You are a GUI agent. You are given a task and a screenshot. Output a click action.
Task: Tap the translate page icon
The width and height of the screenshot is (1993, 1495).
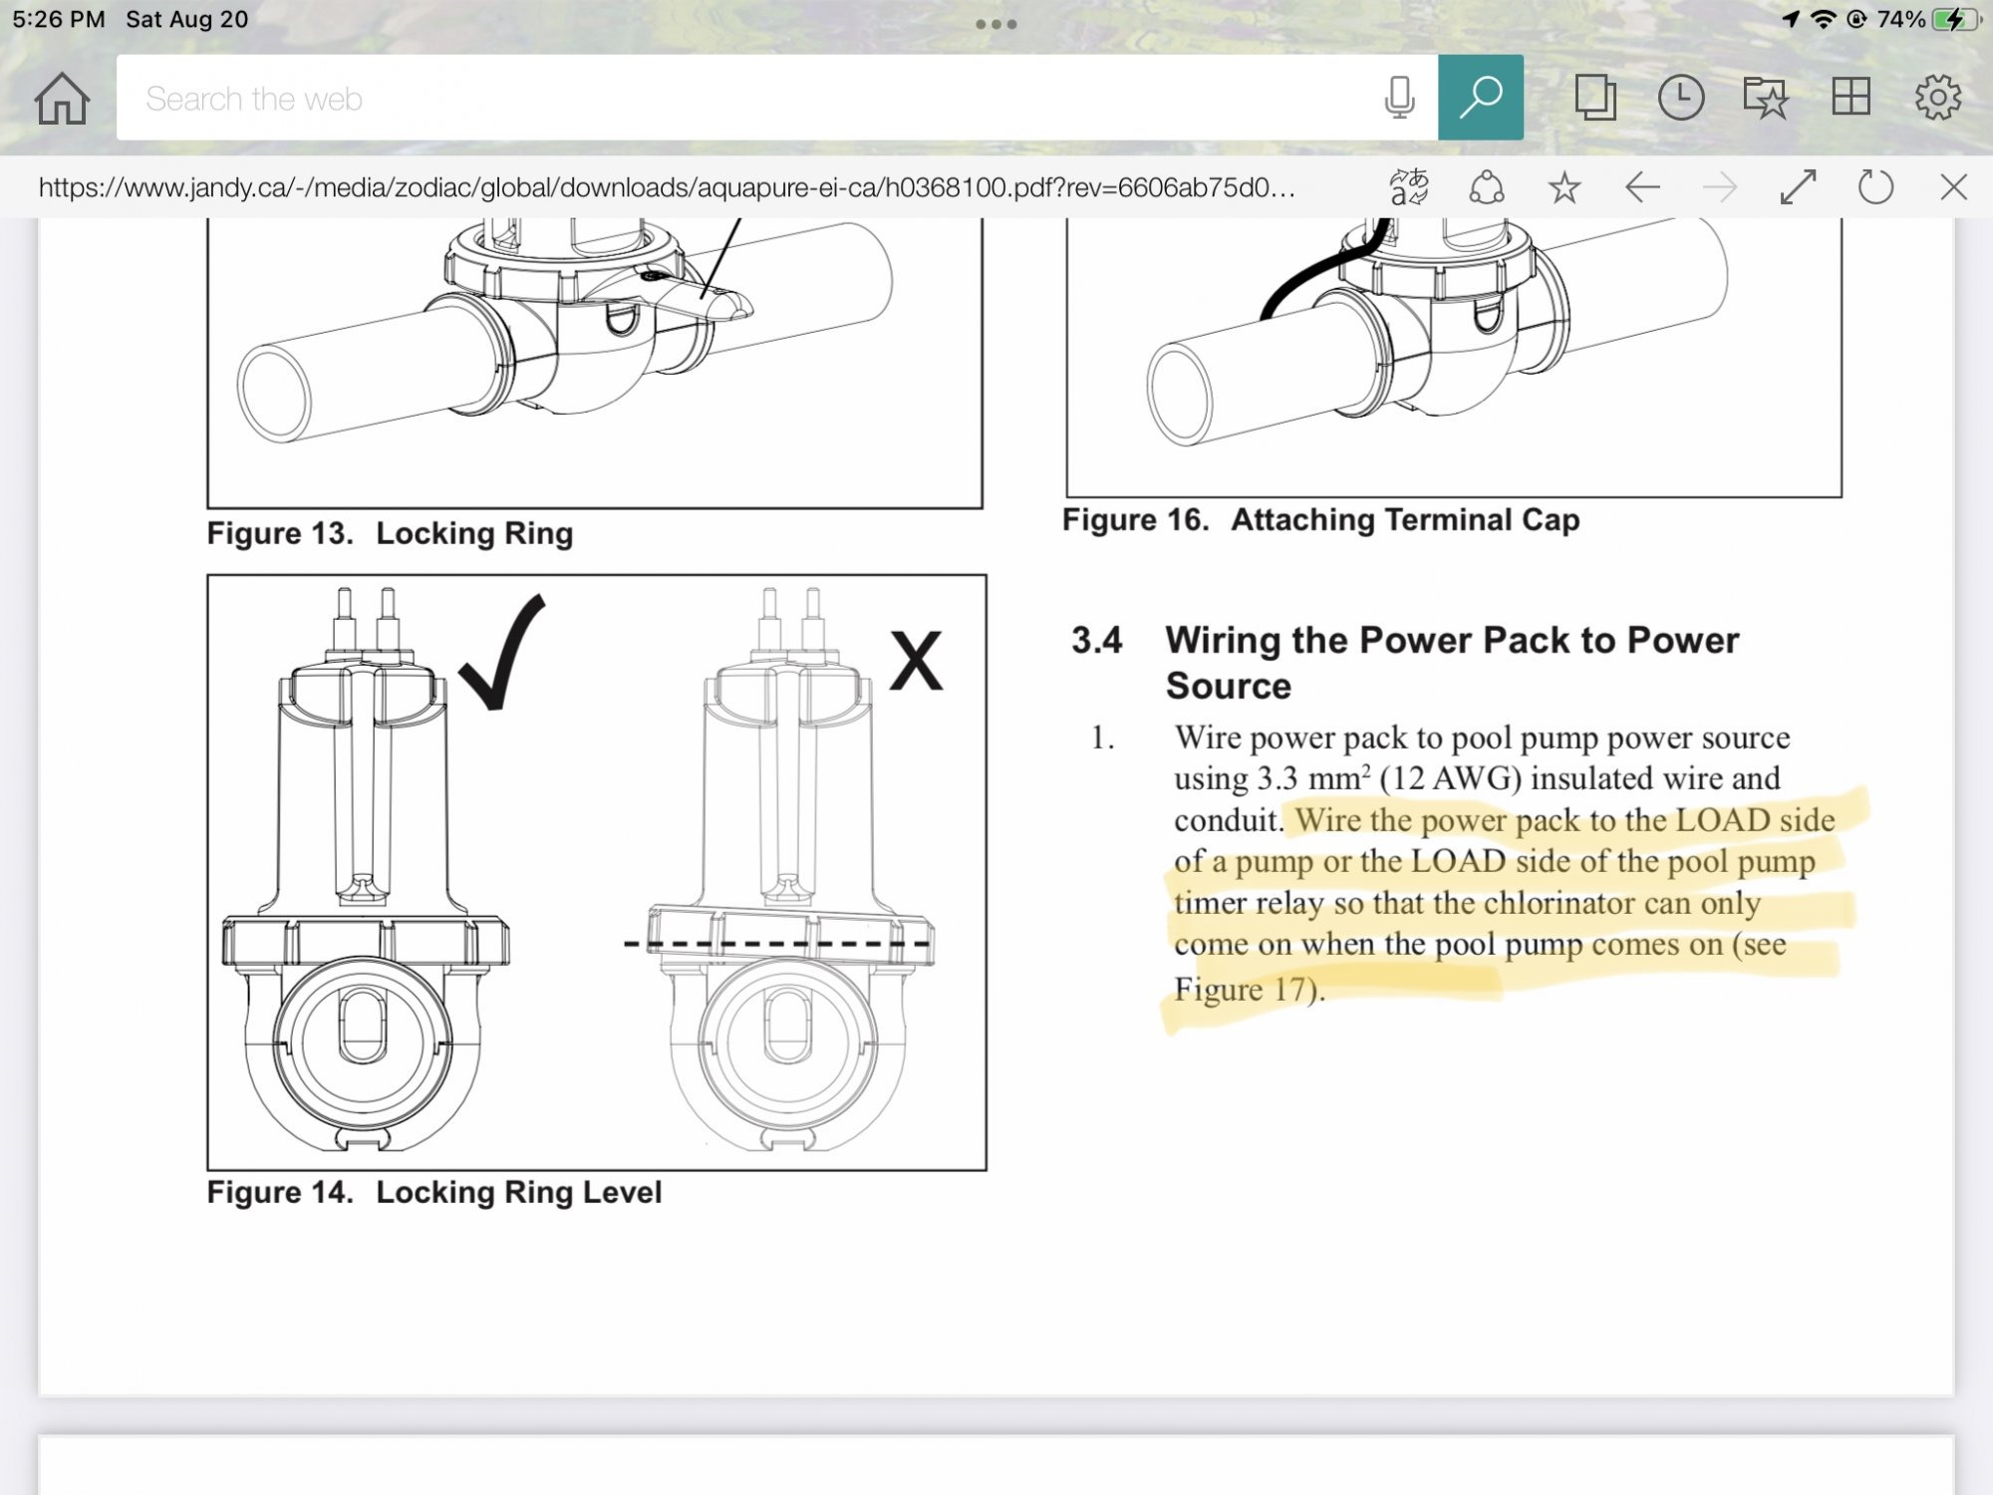[1409, 186]
